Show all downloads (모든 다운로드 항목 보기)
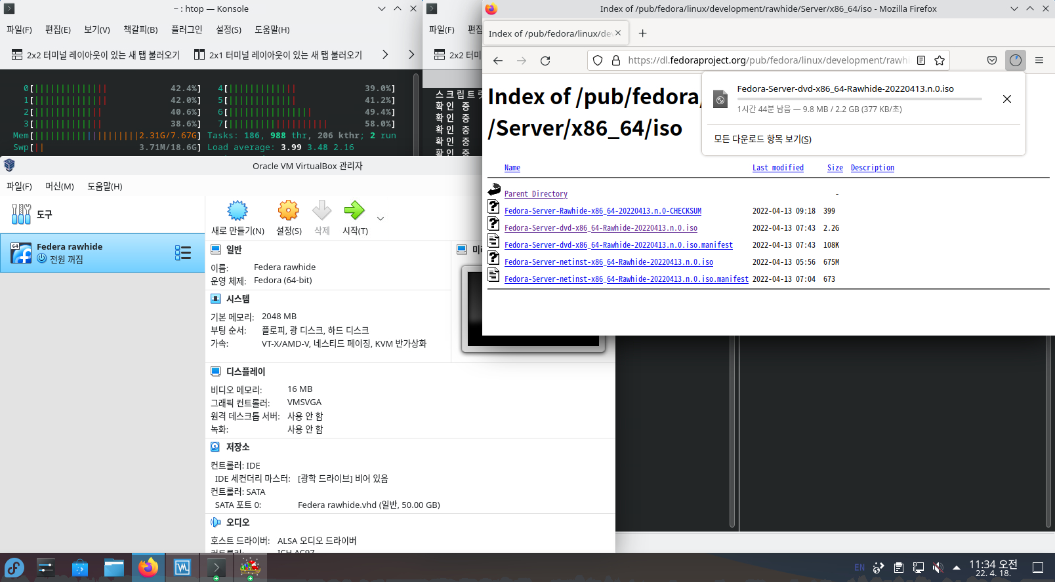 coord(762,139)
